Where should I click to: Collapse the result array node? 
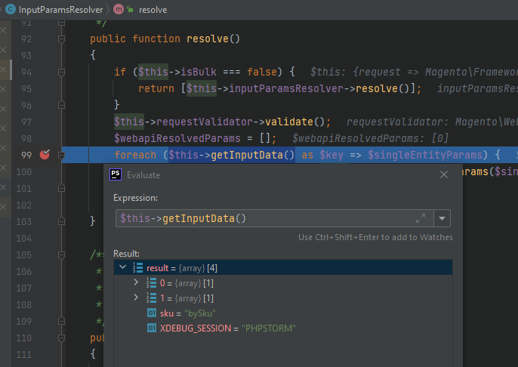click(x=122, y=267)
